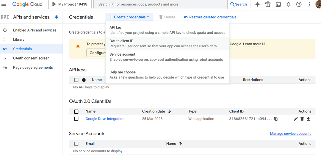This screenshot has height=155, width=321.
Task: Check the Service Accounts header checkbox
Action: click(x=76, y=144)
